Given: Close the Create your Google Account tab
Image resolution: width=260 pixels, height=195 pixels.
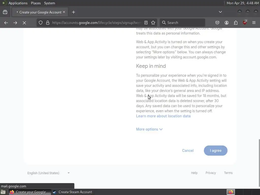Looking at the screenshot, I should pyautogui.click(x=64, y=12).
